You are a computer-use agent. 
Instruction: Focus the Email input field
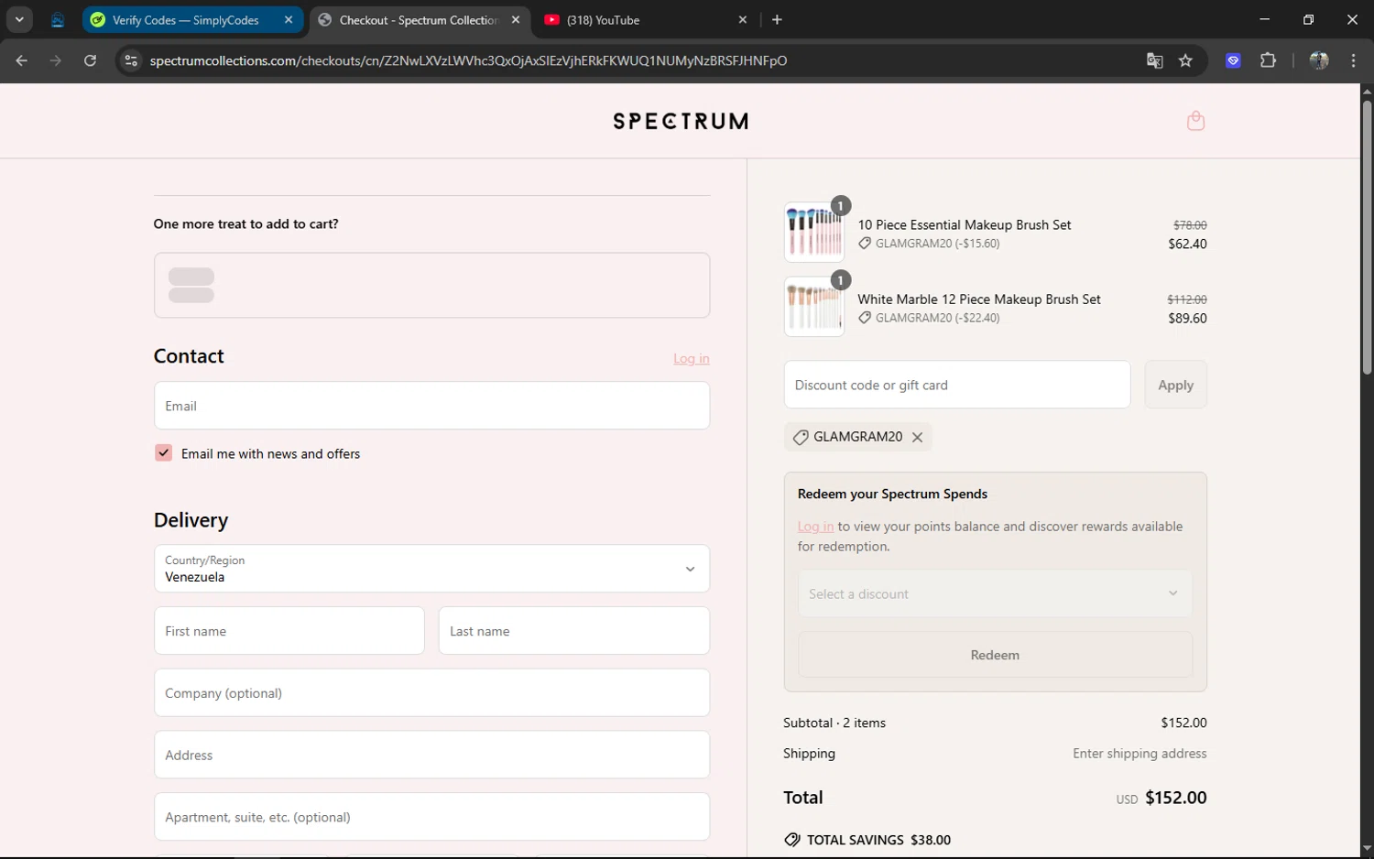(431, 406)
